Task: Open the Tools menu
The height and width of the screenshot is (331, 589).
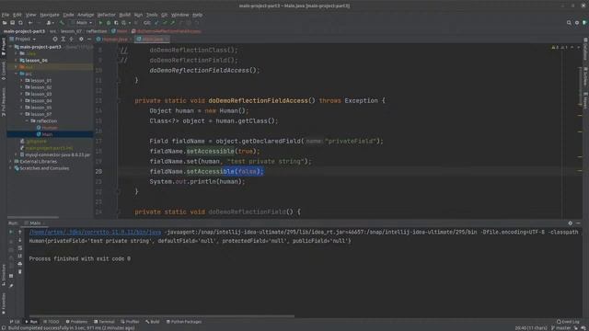Action: pos(152,15)
